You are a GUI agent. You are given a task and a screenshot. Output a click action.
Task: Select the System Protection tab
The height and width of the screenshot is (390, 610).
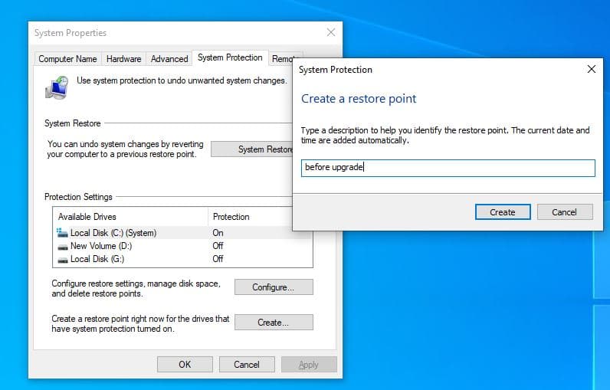tap(229, 58)
